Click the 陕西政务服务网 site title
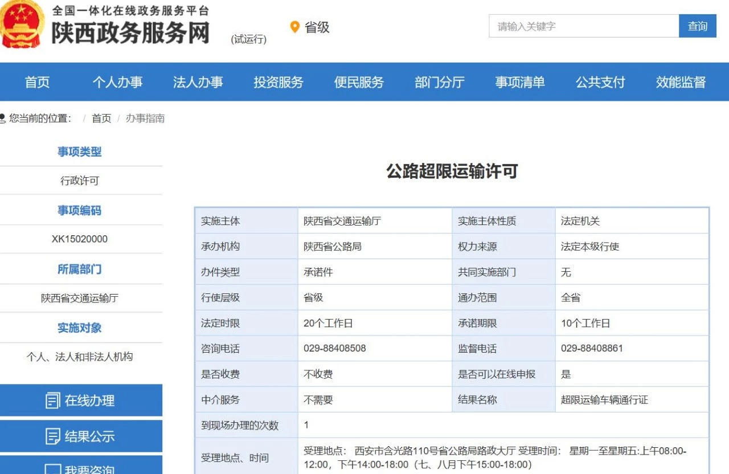 [x=131, y=32]
